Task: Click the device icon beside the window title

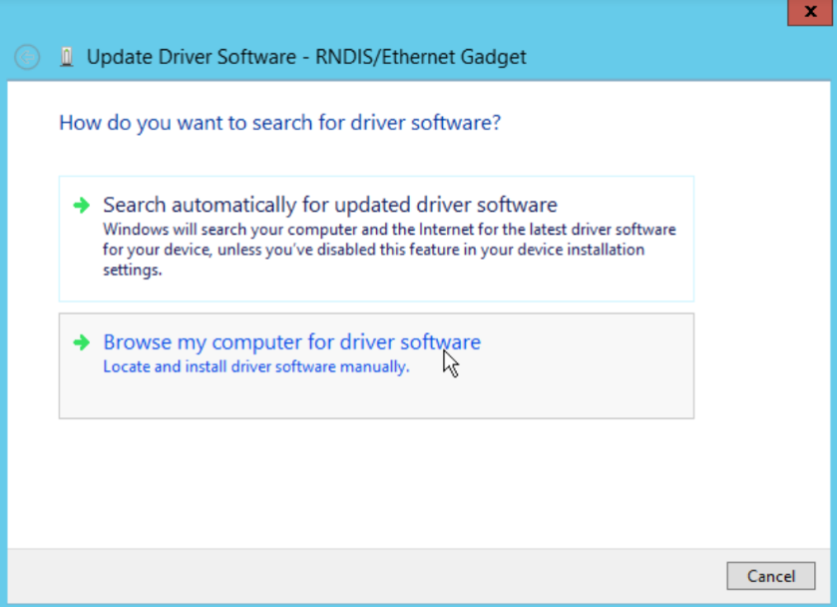Action: tap(66, 57)
